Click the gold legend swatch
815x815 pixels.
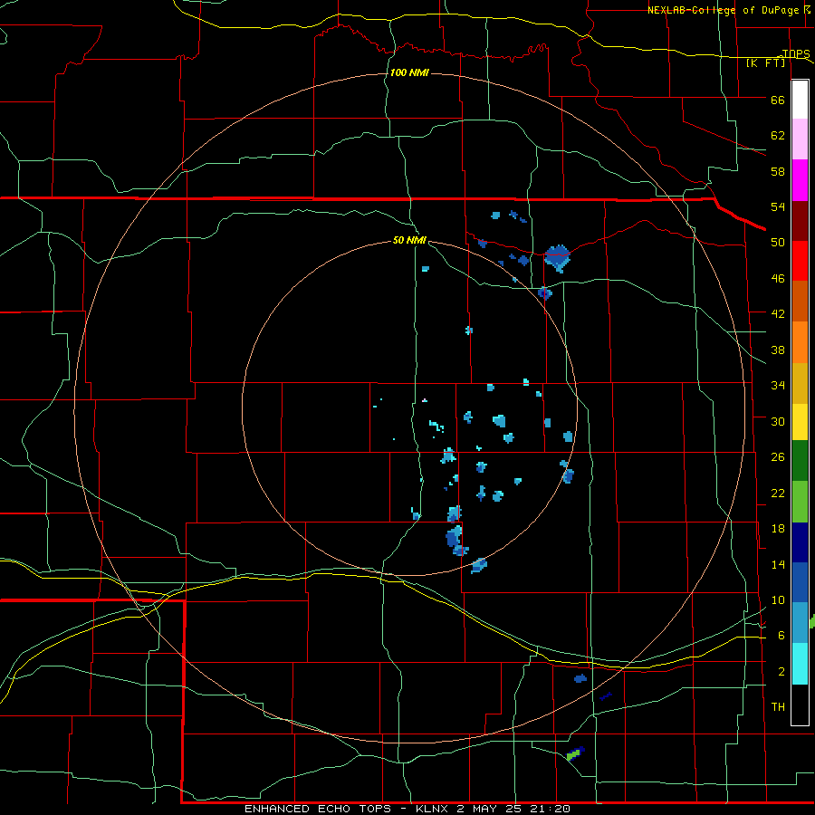[800, 383]
